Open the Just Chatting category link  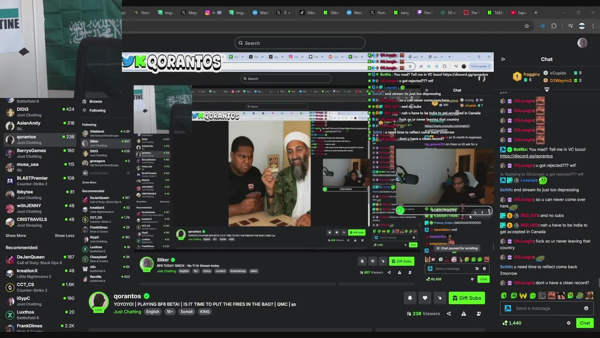click(x=127, y=312)
